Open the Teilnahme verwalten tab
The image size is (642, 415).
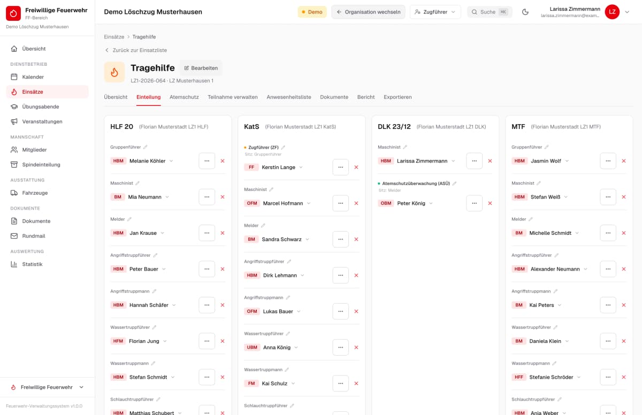(233, 97)
